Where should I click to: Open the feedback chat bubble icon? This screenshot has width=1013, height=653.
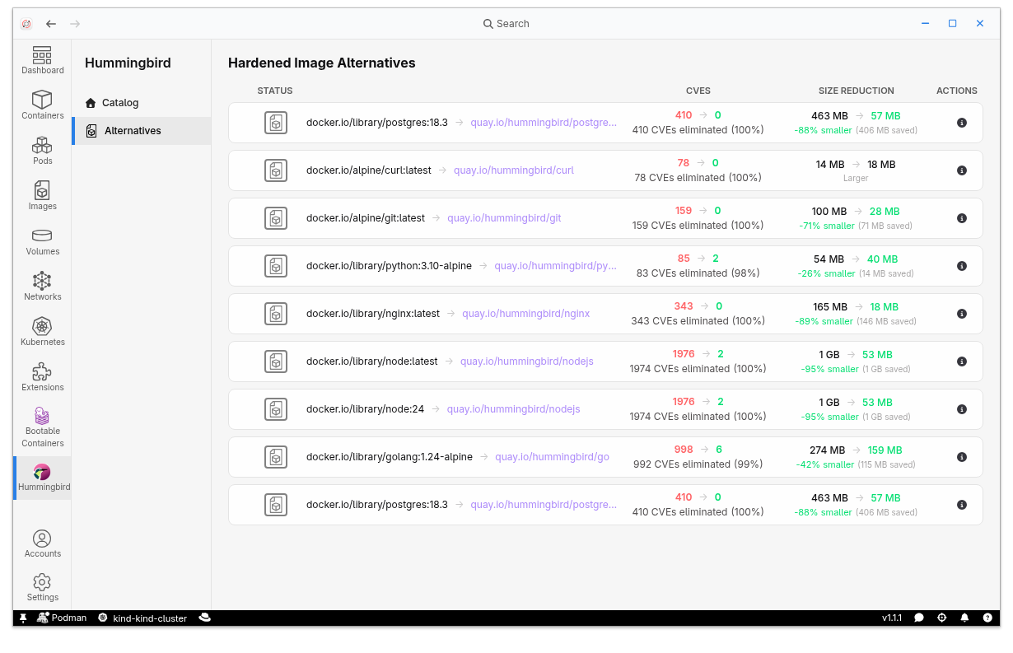tap(919, 618)
